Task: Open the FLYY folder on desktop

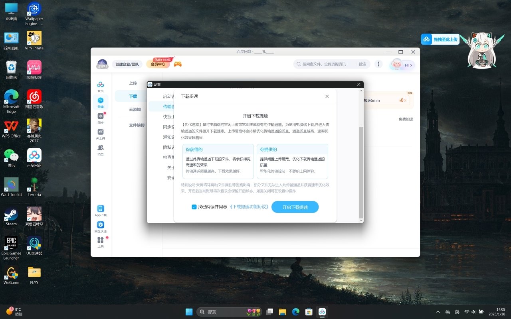Action: [34, 275]
